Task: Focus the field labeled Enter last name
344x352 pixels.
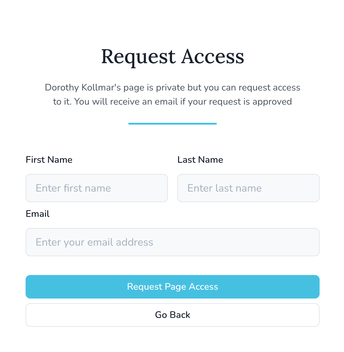Action: (248, 188)
